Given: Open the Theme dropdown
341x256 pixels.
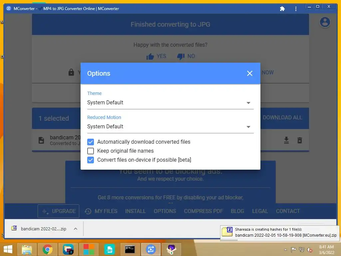Looking at the screenshot, I should click(x=170, y=103).
